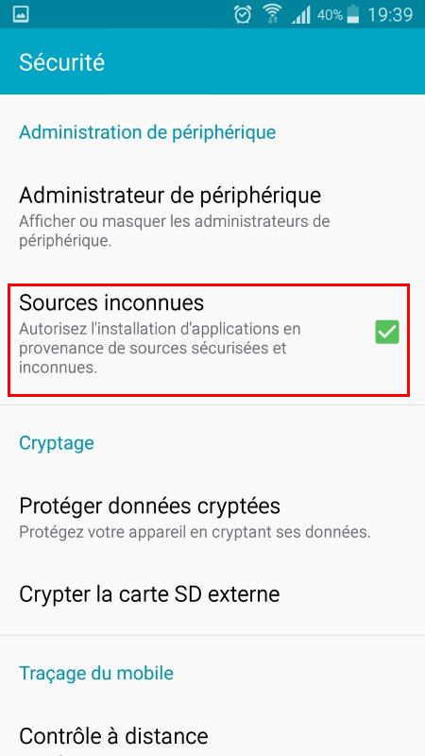Select Crypter la carte SD externe

point(212,593)
